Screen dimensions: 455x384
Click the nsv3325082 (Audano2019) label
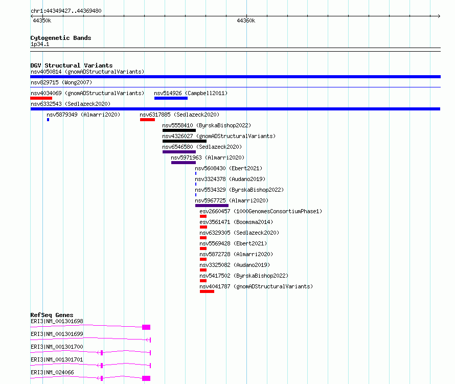pyautogui.click(x=235, y=265)
